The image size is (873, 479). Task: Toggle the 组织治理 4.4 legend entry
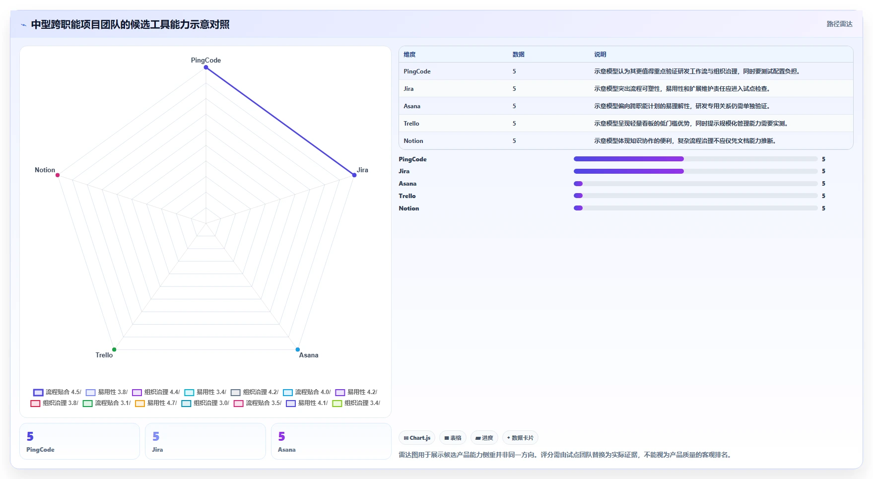(156, 392)
